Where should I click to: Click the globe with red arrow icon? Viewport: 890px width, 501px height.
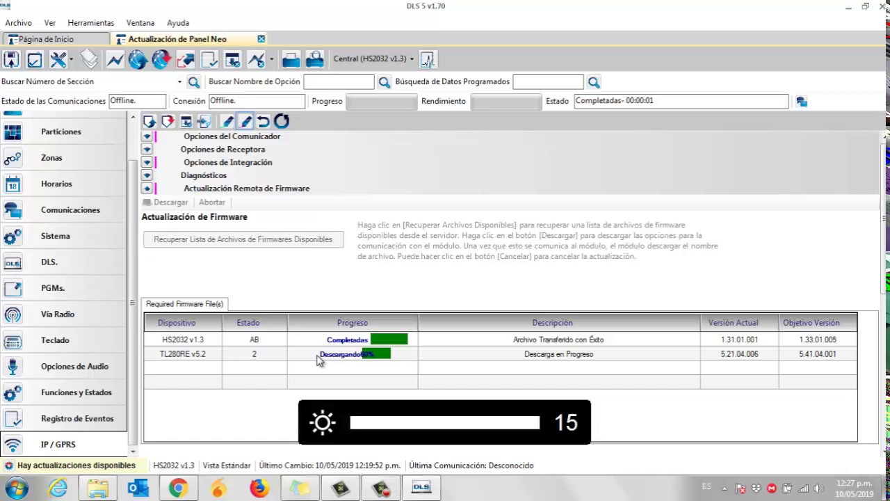coord(161,59)
